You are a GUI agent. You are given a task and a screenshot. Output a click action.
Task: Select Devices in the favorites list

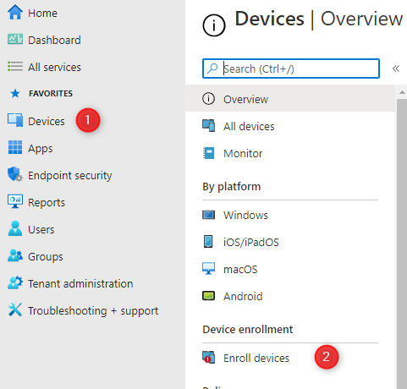pos(47,121)
